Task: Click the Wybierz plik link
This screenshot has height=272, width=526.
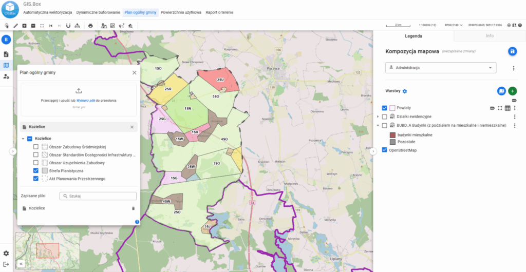Action: (x=86, y=101)
